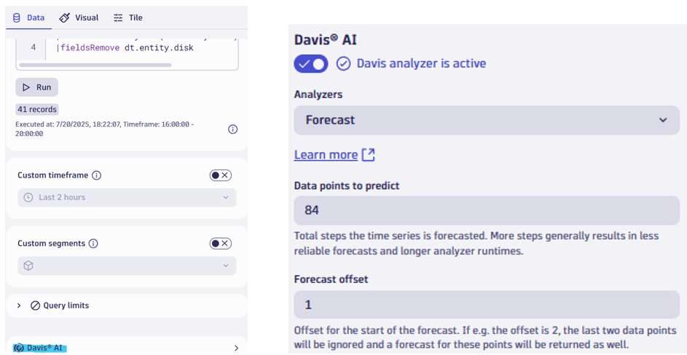Click the Davis AI logo icon
Screen dimensions: 687x355
pos(19,348)
